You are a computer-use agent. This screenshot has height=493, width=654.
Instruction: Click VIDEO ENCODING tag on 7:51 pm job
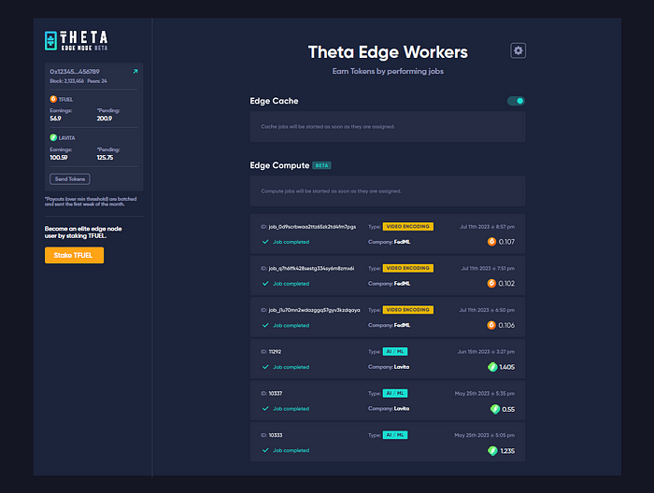click(x=408, y=268)
